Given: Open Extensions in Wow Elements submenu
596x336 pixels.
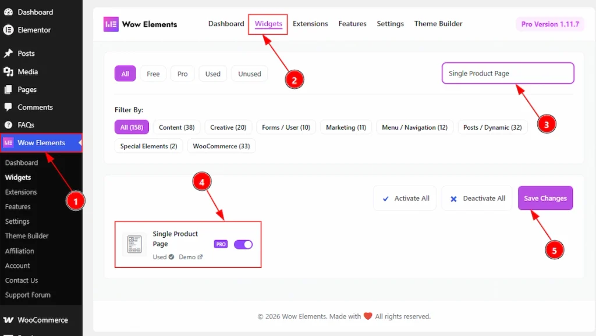Looking at the screenshot, I should coord(21,192).
